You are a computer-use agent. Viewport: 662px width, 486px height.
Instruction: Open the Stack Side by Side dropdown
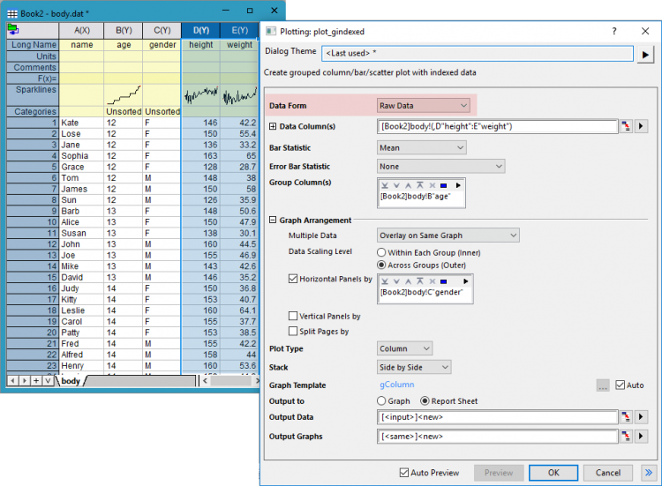pos(414,367)
